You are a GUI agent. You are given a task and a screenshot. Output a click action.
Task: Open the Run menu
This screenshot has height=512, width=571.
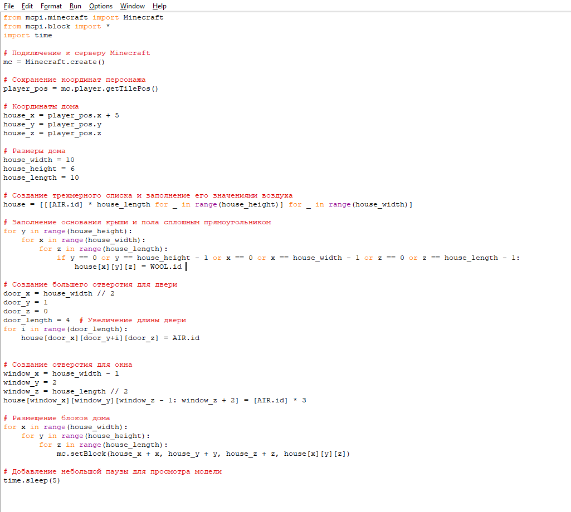pyautogui.click(x=75, y=6)
